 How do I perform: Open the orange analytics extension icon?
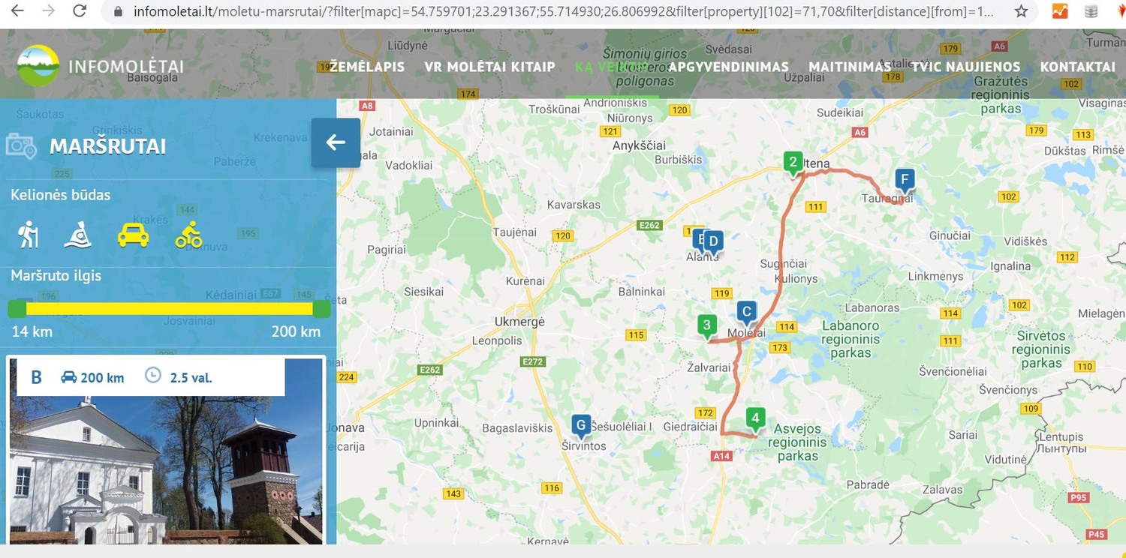point(1060,11)
